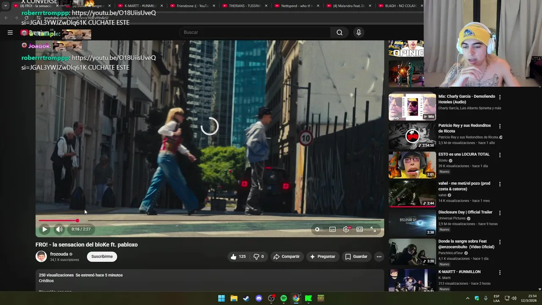Toggle the autoplay switch in player controls
The image size is (542, 305).
[317, 229]
